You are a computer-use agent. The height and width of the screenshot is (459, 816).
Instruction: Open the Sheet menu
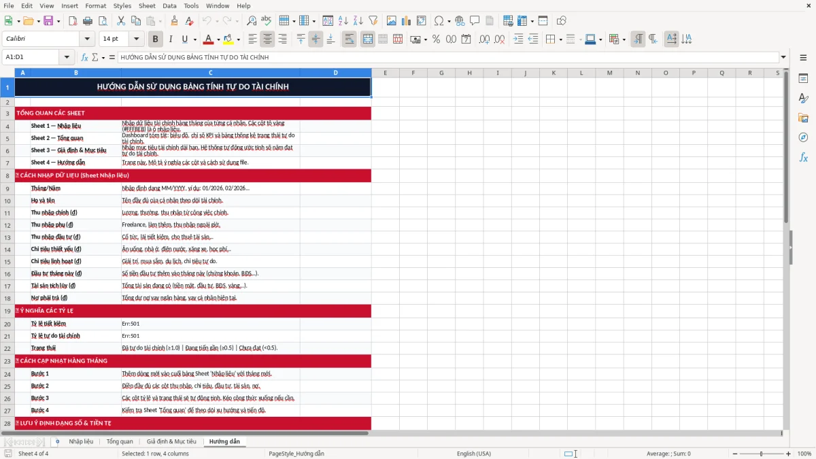(x=148, y=5)
